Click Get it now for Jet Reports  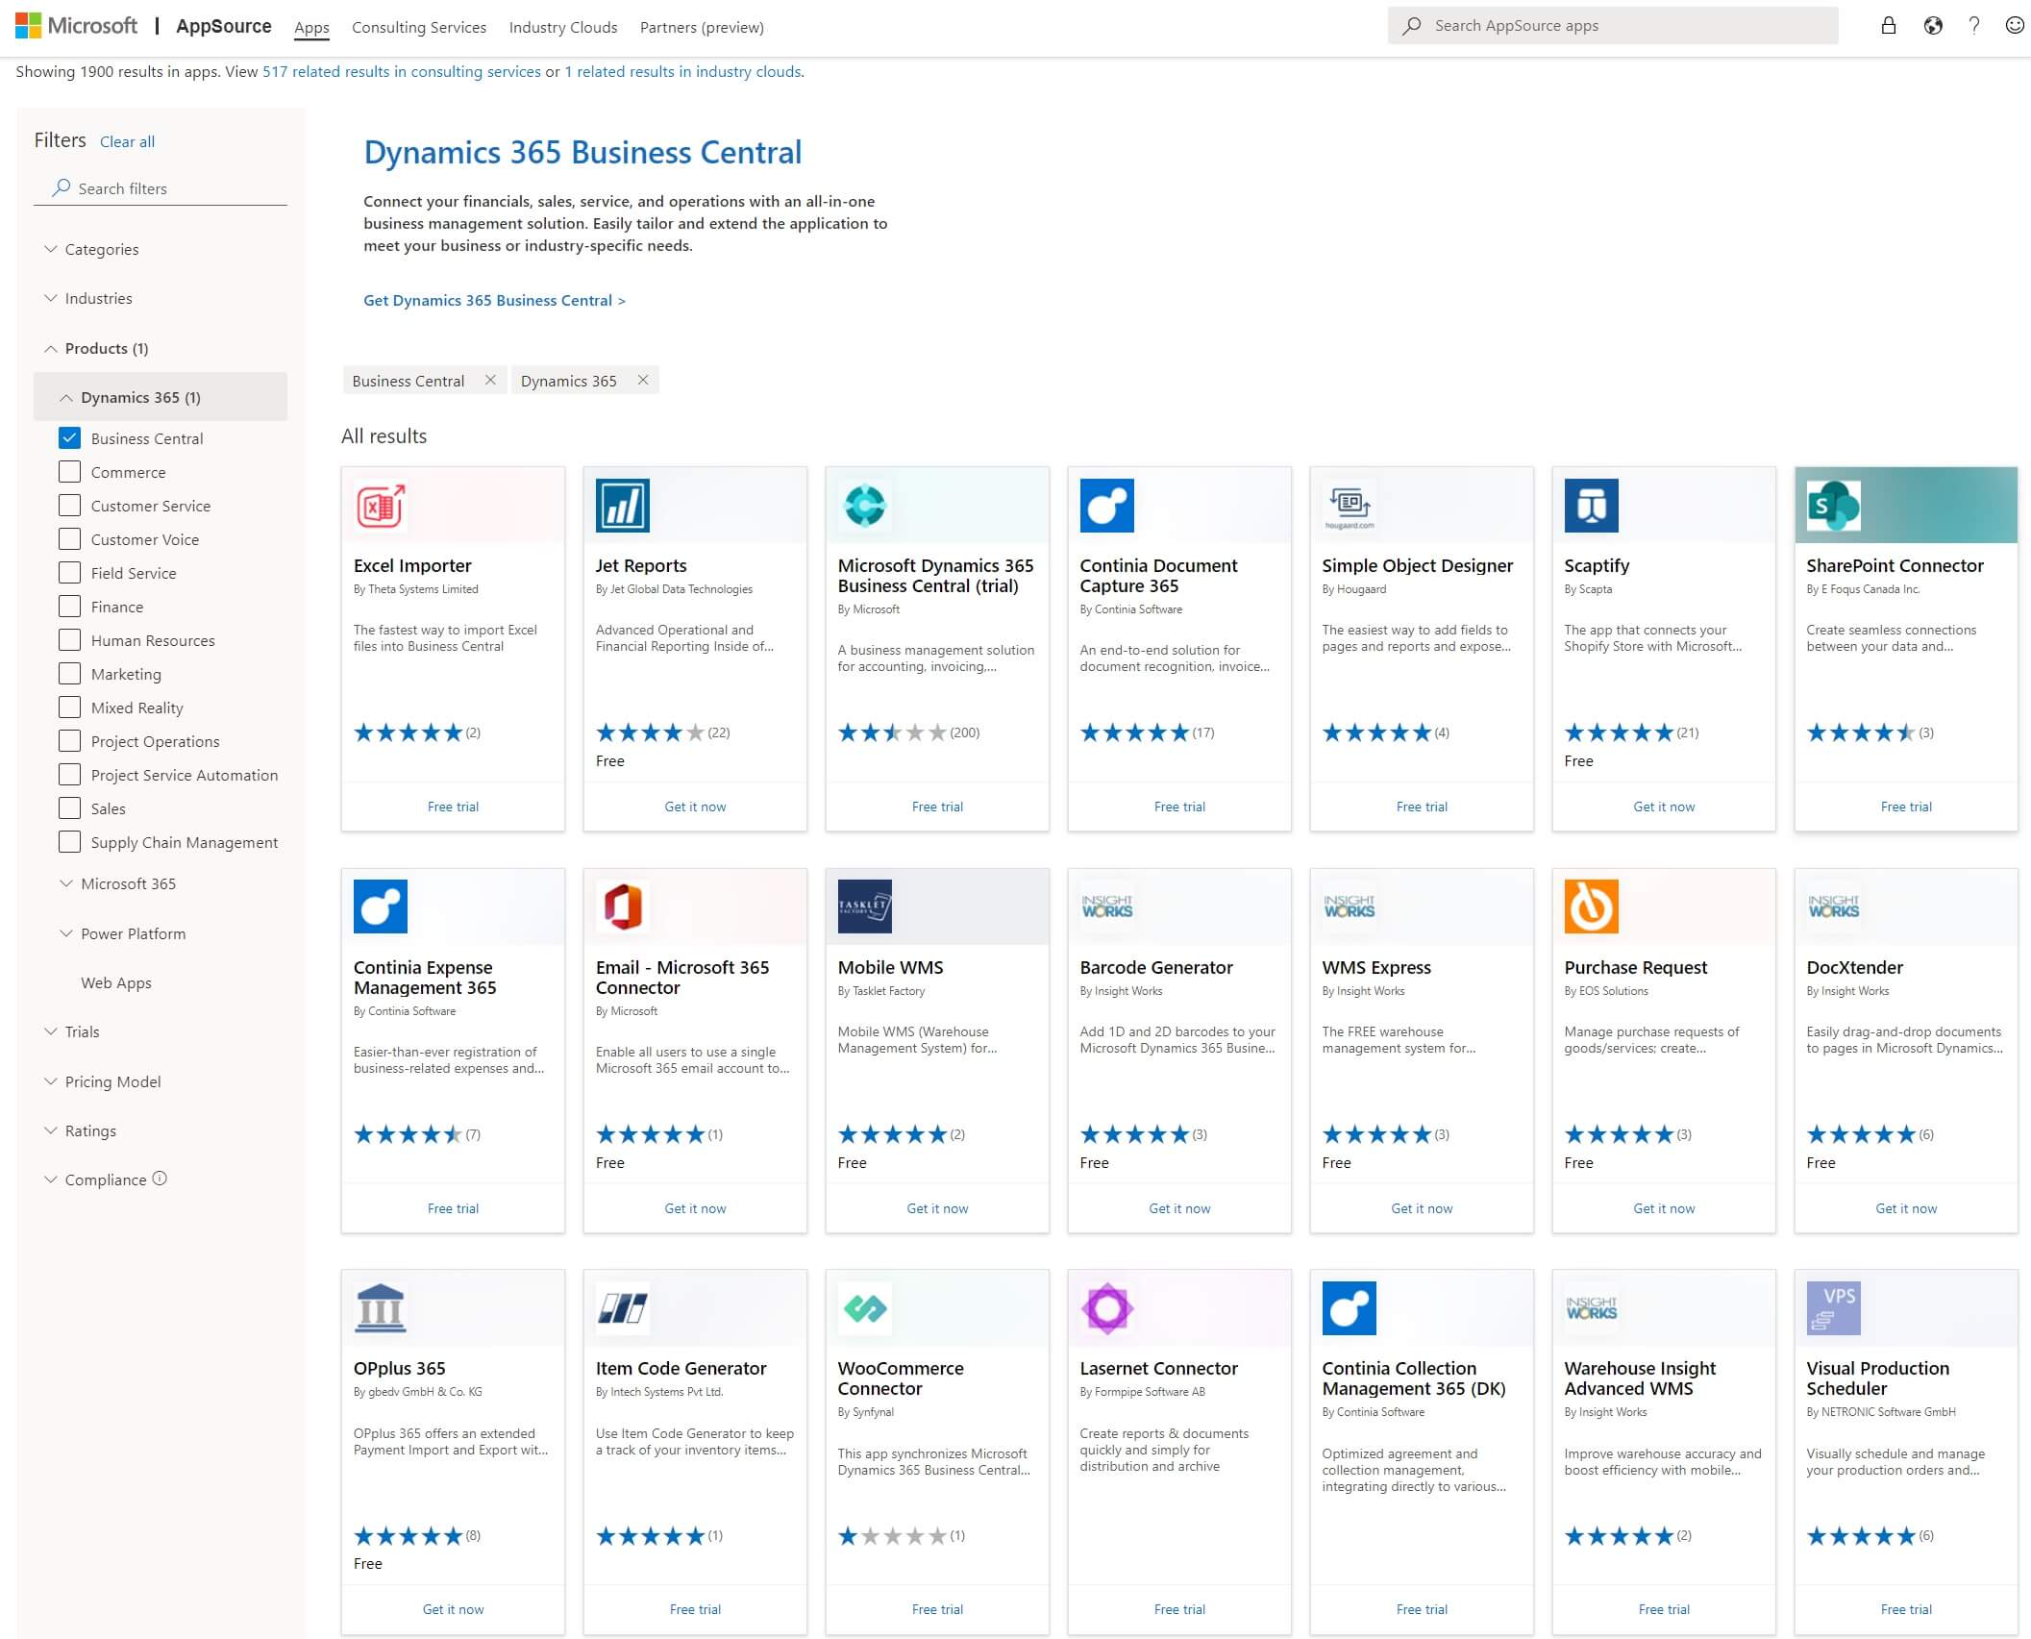(x=695, y=807)
